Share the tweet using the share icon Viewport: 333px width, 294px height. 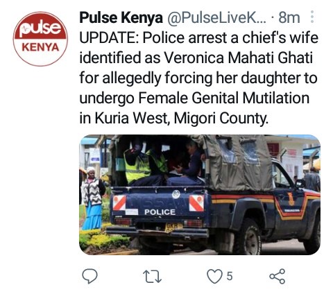pos(277,276)
